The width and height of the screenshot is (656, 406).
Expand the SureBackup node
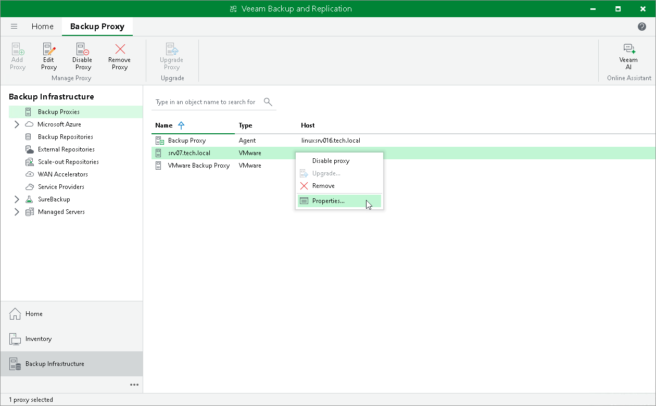tap(17, 199)
